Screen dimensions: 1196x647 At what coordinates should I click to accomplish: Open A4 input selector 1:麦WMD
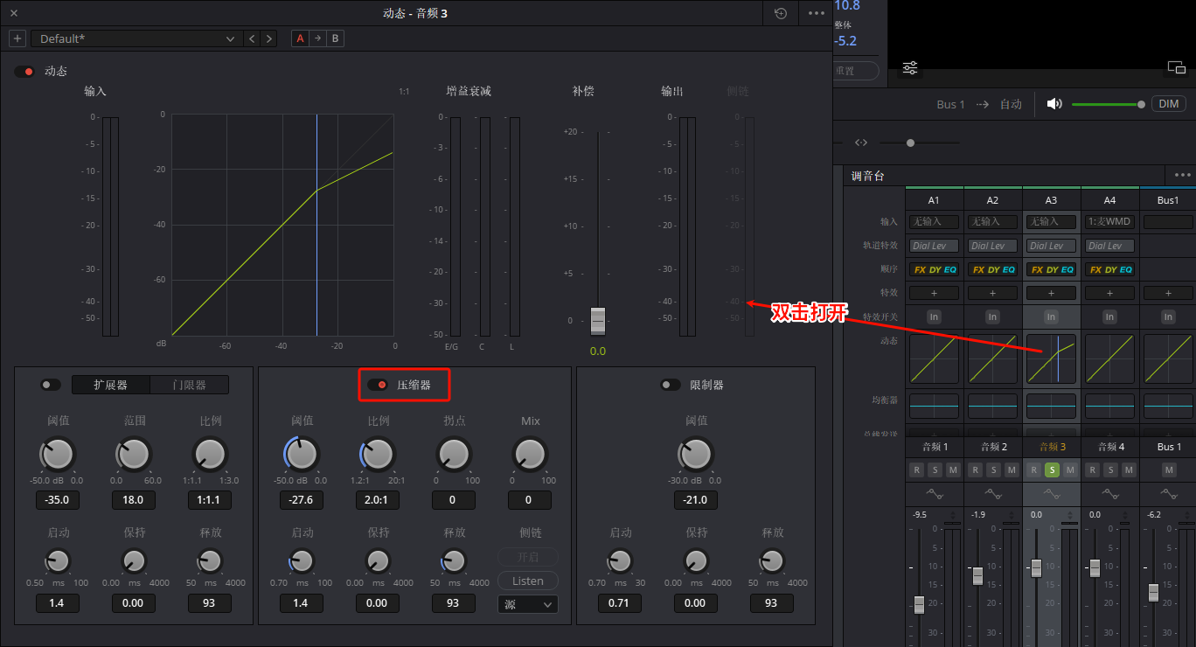coord(1109,222)
